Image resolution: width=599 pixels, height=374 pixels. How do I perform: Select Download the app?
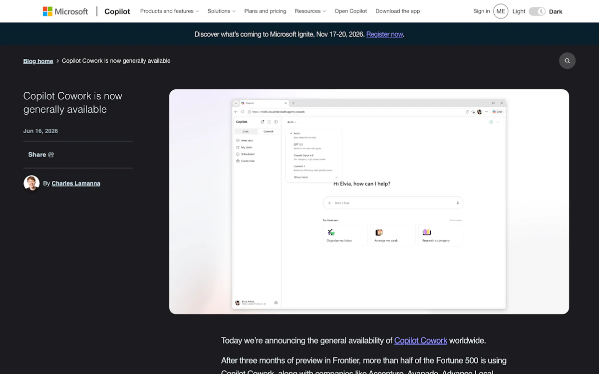398,11
